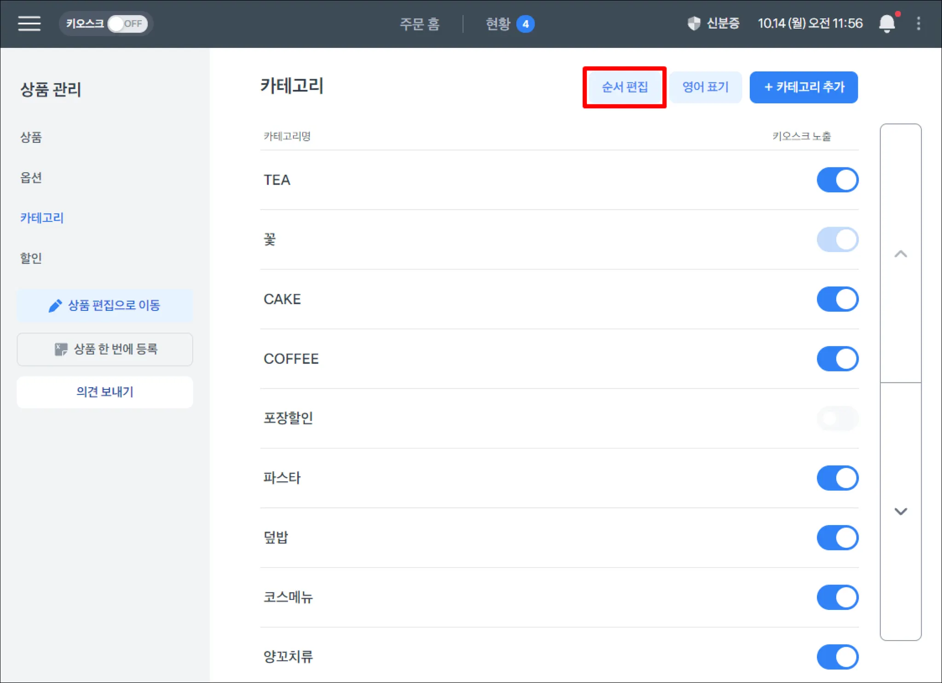
Task: Select the COFFEE category row name
Action: (x=291, y=359)
